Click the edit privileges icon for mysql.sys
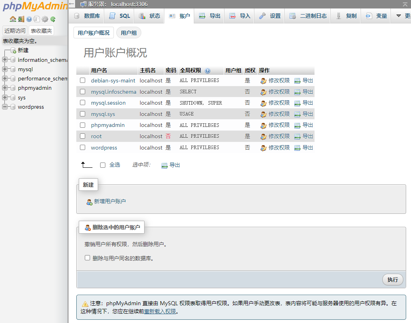Screen dimensions: 411x323 263,114
